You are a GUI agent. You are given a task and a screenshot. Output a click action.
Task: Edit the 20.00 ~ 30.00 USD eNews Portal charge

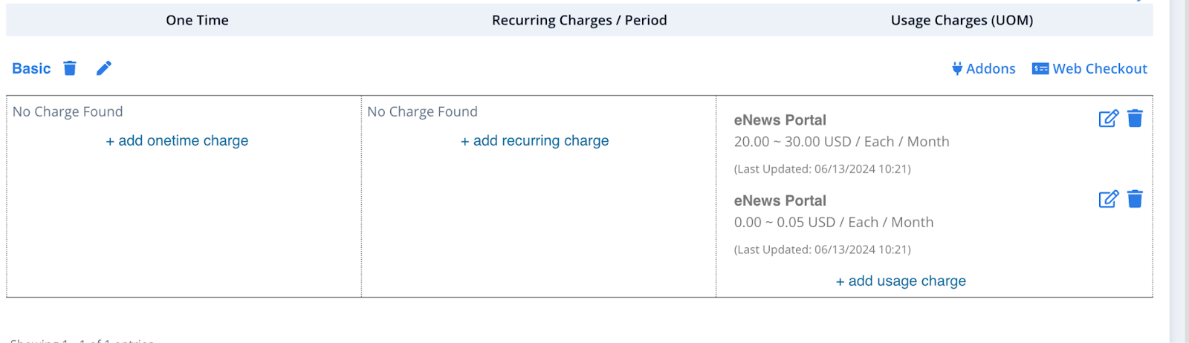coord(1108,119)
